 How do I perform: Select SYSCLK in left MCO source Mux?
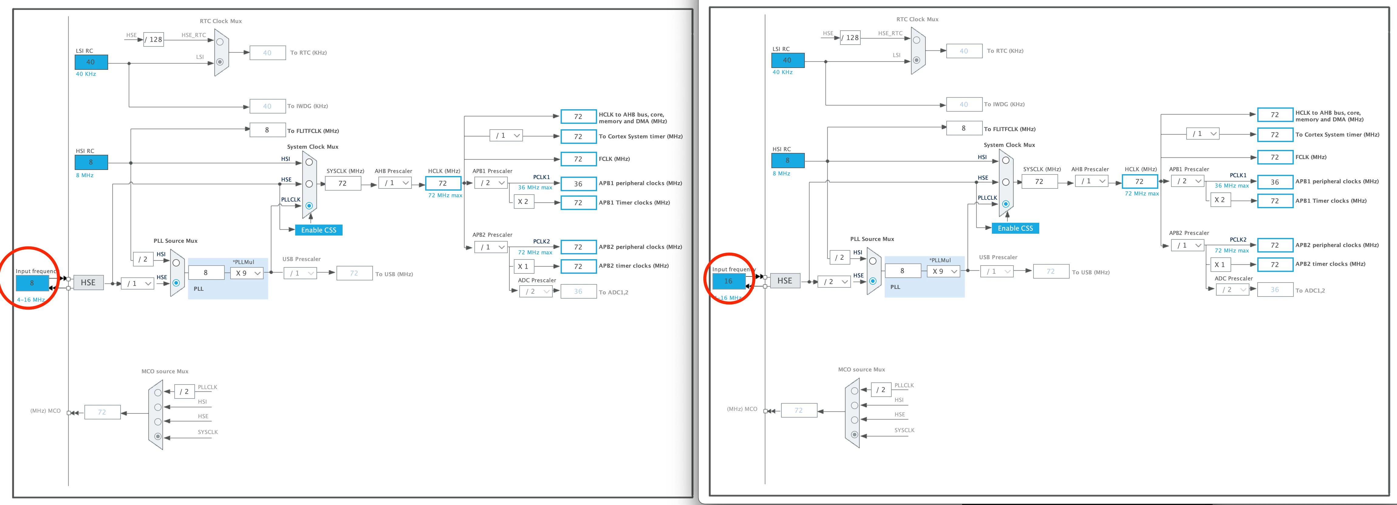point(158,436)
